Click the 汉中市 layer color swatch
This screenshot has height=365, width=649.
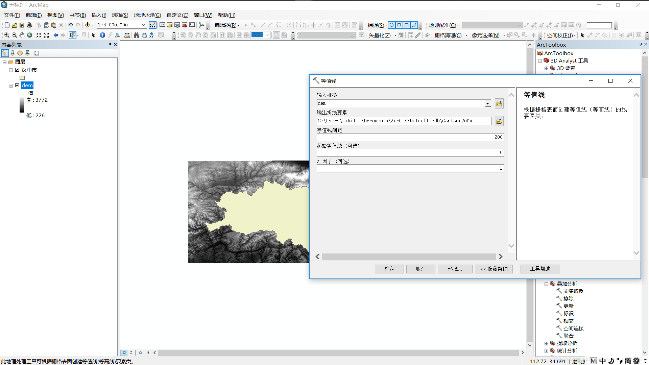[x=22, y=78]
